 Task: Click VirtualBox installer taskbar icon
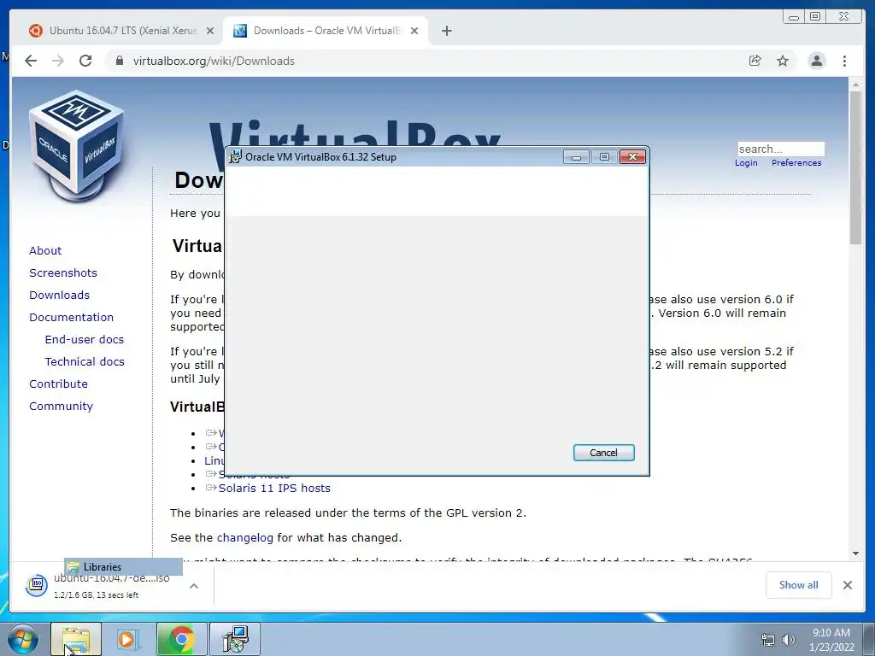click(235, 639)
